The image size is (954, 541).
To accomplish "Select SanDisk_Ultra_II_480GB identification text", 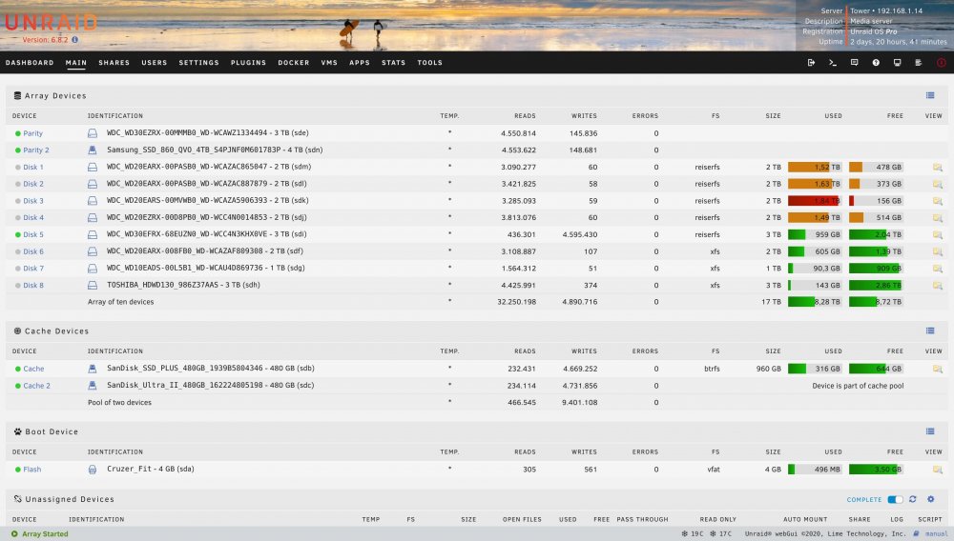I will (211, 385).
